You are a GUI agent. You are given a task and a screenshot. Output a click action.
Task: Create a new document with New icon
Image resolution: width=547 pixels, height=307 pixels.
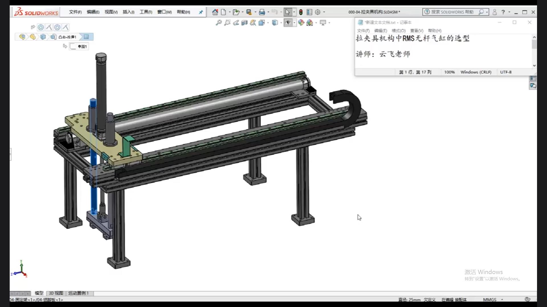[224, 12]
